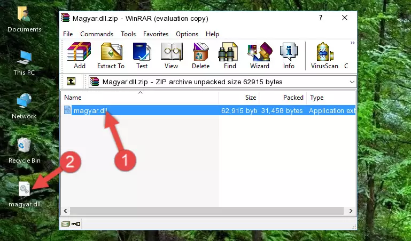The width and height of the screenshot is (411, 241).
Task: Click horizontal scrollbar left arrow
Action: pos(65,211)
